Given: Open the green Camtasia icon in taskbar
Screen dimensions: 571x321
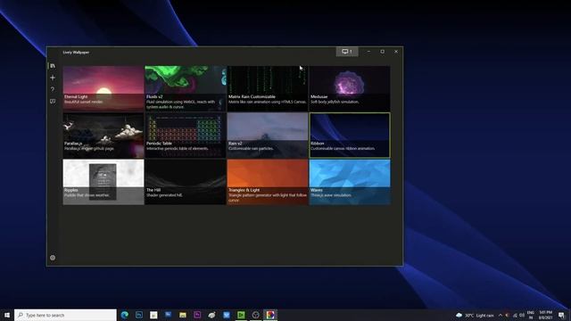Looking at the screenshot, I should point(241,315).
